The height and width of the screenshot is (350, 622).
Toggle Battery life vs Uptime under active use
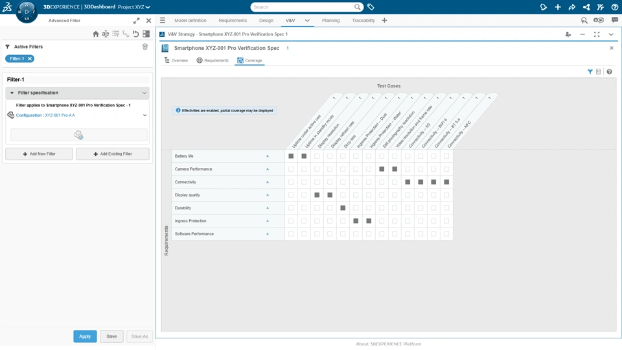(x=291, y=156)
